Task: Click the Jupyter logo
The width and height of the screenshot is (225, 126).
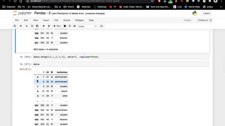Action: 22,13
